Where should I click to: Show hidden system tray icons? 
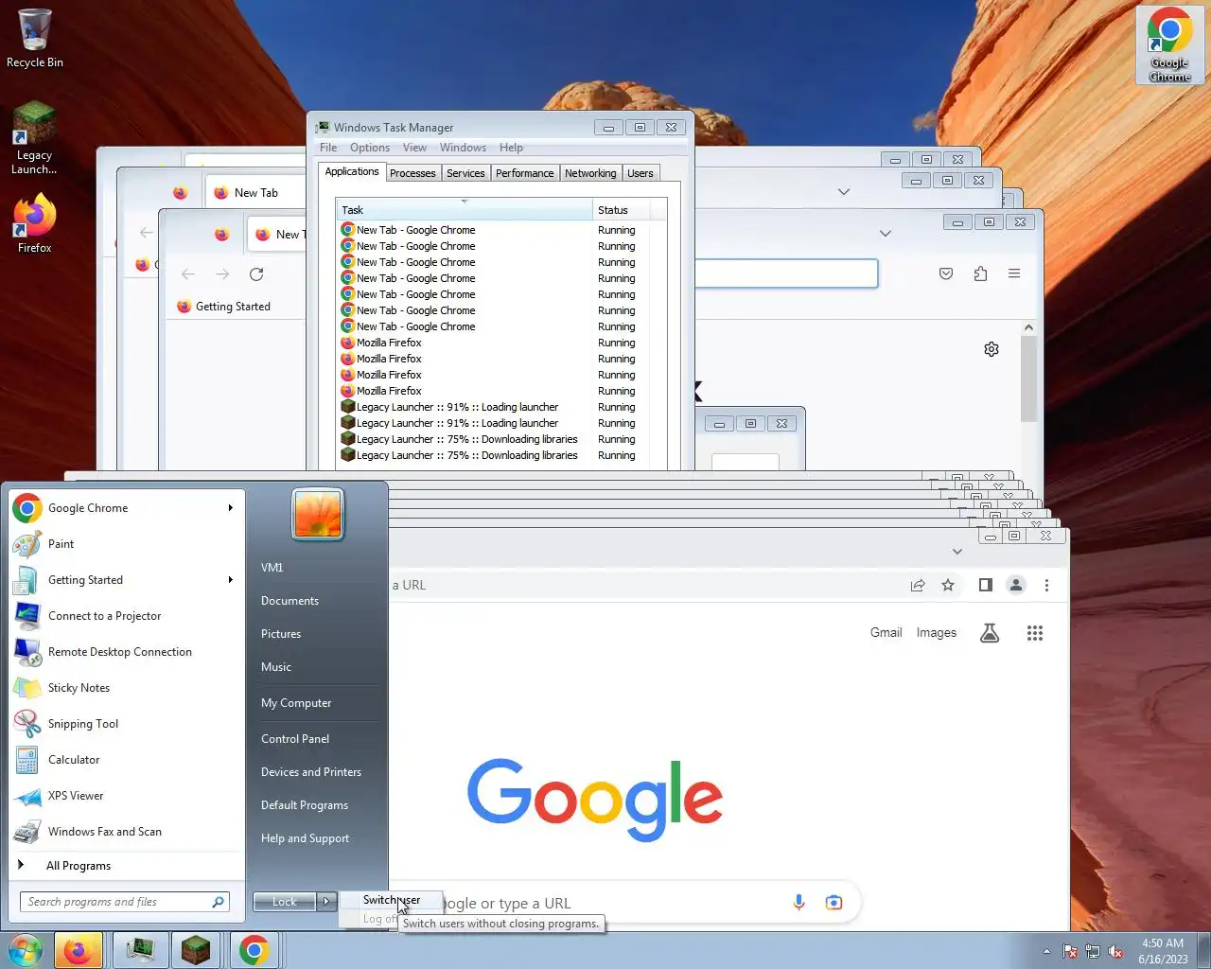coord(1046,951)
